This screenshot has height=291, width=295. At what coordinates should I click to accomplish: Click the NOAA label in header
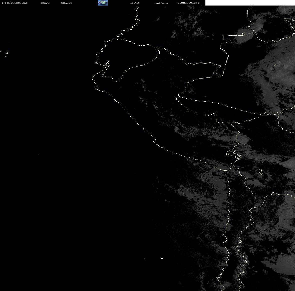click(45, 3)
